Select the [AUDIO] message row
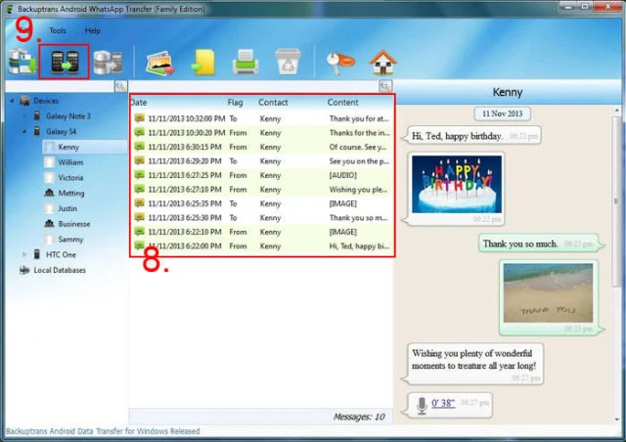This screenshot has width=626, height=442. point(262,175)
